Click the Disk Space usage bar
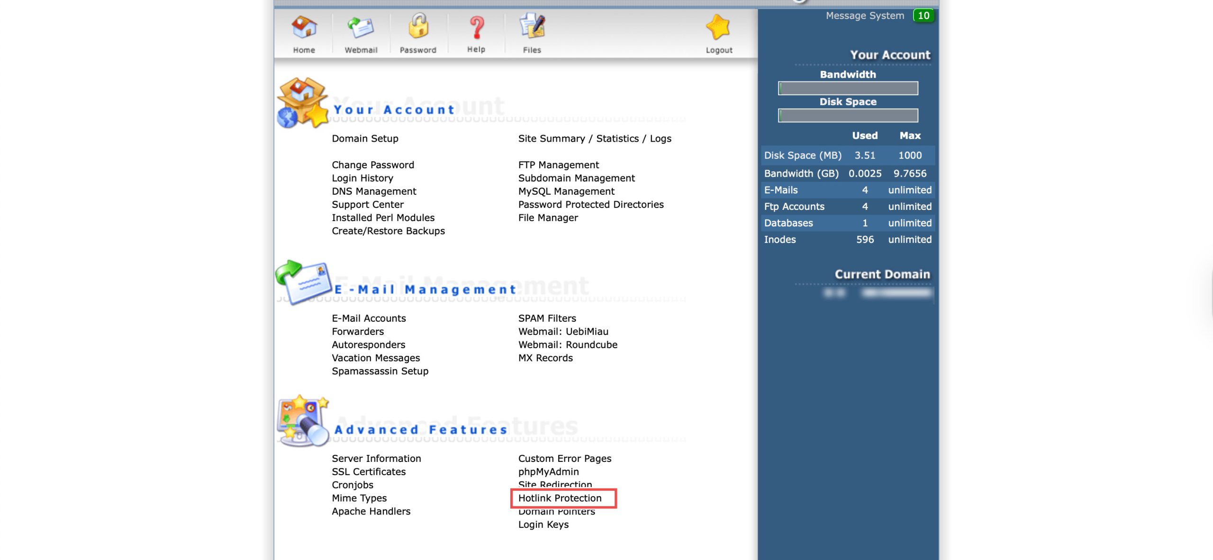The height and width of the screenshot is (560, 1213). (848, 116)
